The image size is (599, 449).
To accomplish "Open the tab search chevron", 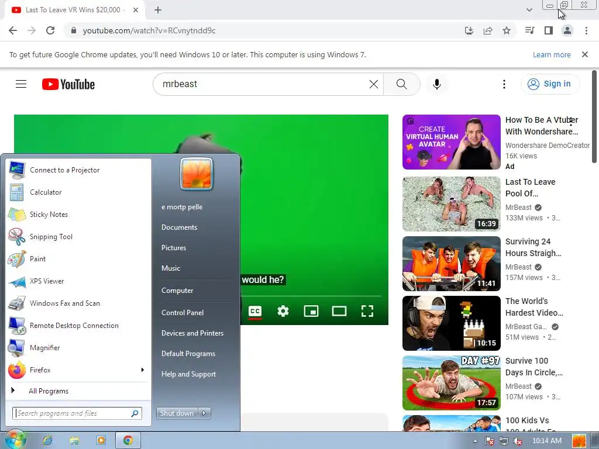I will coord(529,10).
